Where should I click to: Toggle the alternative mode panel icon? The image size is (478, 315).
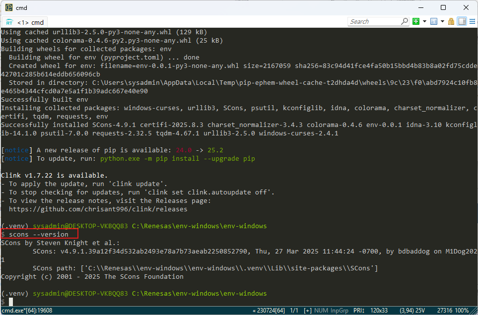[462, 21]
